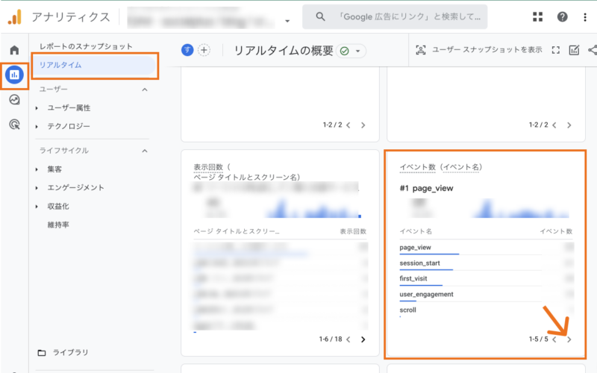
Task: Click ページ タイトルとスクリー... column header
Action: [236, 231]
